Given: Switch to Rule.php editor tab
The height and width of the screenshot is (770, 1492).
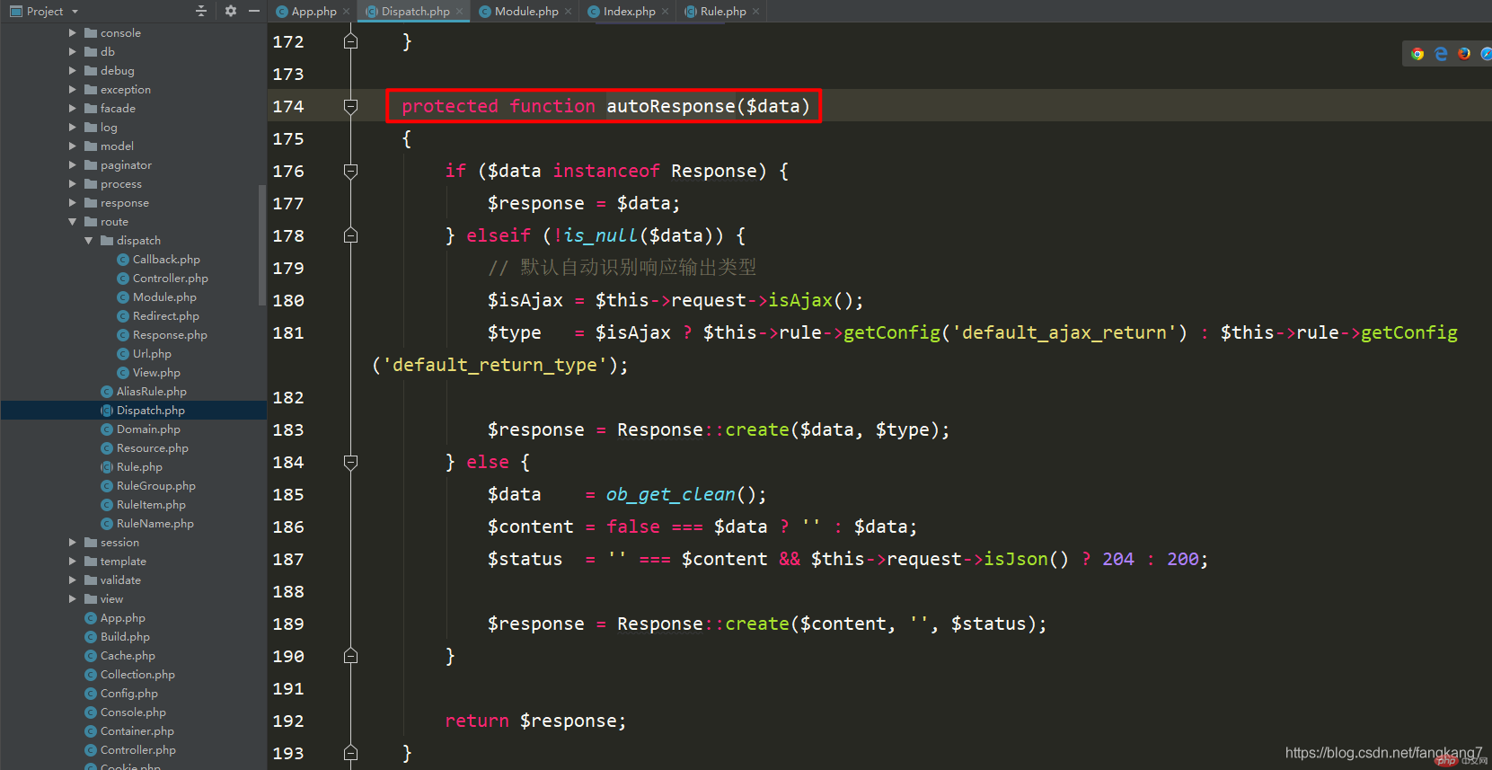Looking at the screenshot, I should tap(723, 12).
